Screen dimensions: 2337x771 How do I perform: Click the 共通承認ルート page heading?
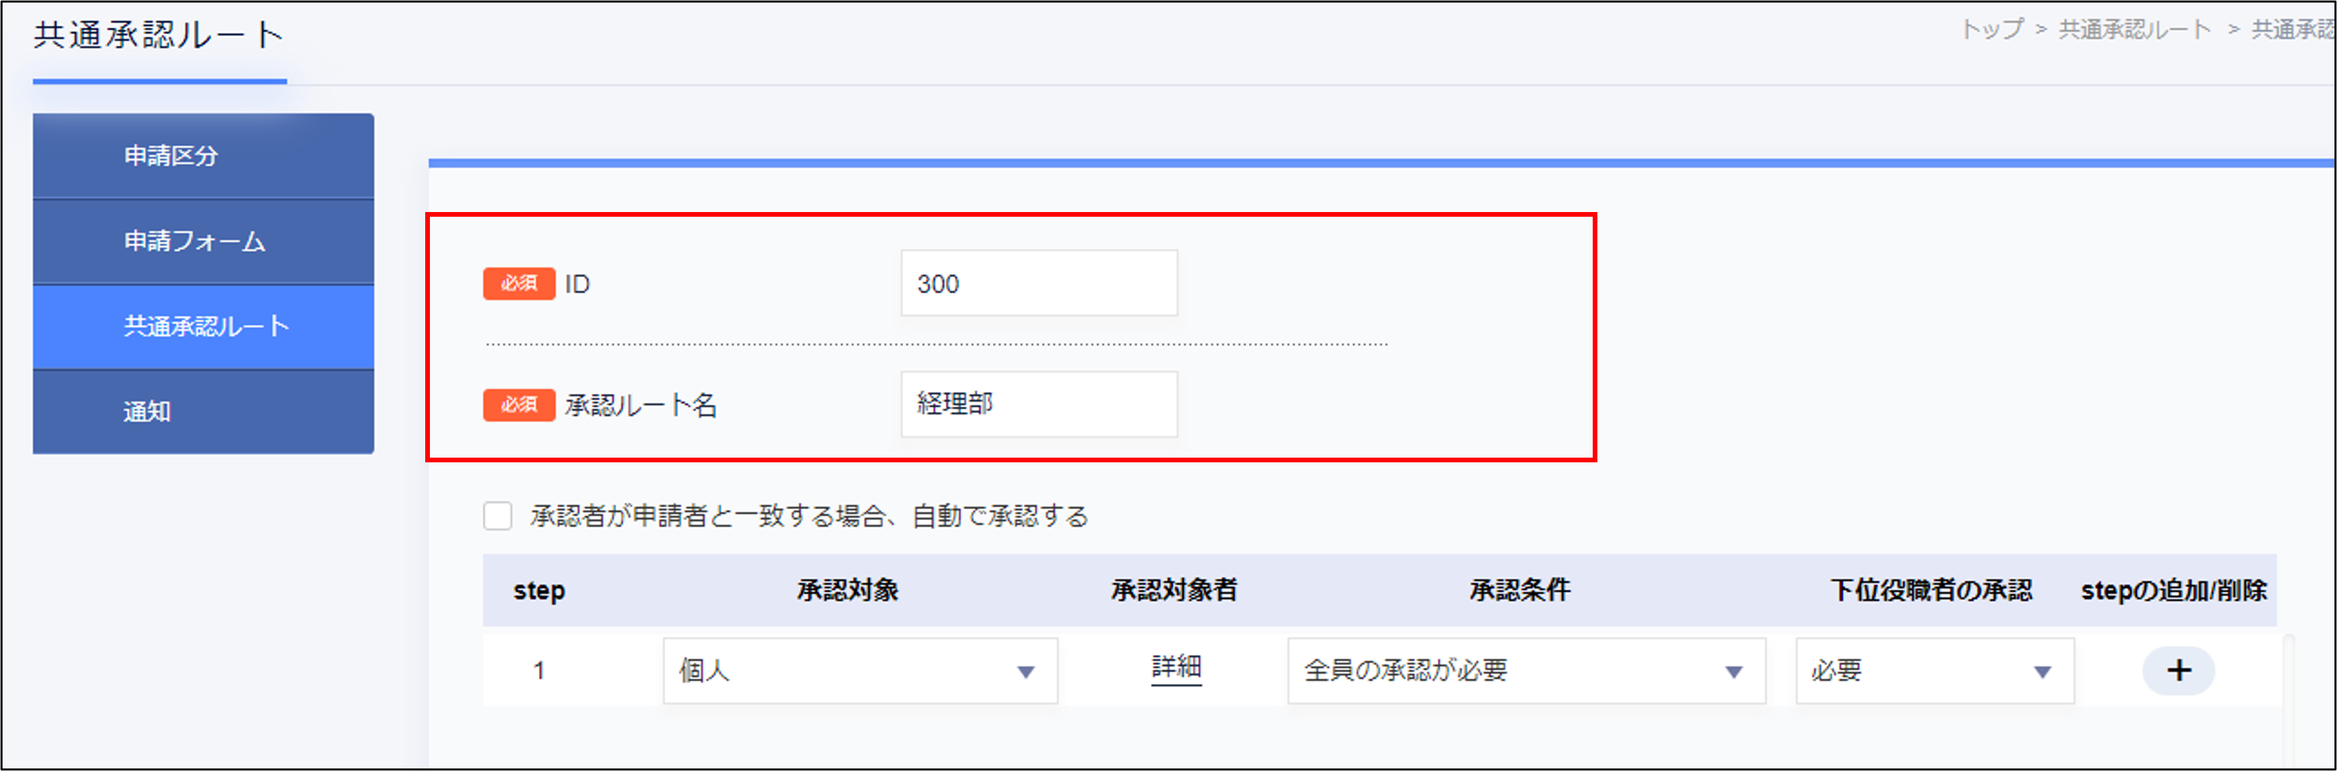click(x=160, y=36)
